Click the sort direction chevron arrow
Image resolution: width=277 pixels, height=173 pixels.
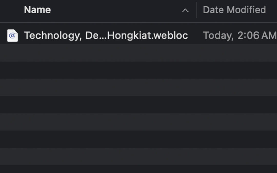185,11
